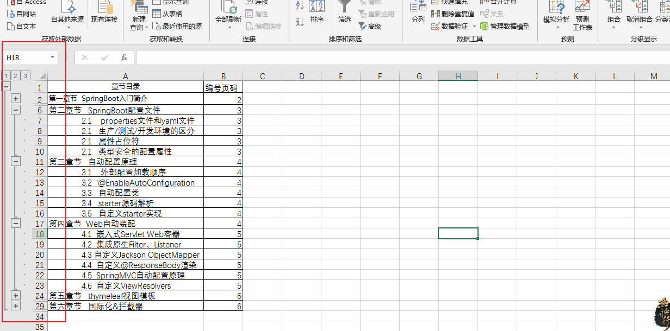Click the fx insert function icon
The height and width of the screenshot is (331, 670).
123,58
